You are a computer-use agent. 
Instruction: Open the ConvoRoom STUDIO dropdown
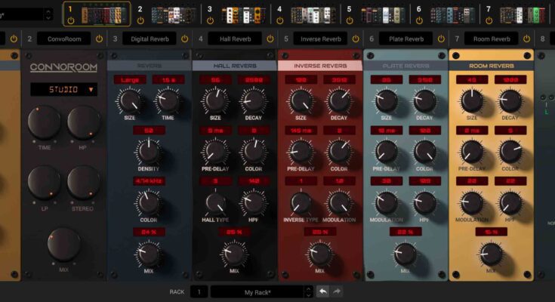pyautogui.click(x=63, y=89)
